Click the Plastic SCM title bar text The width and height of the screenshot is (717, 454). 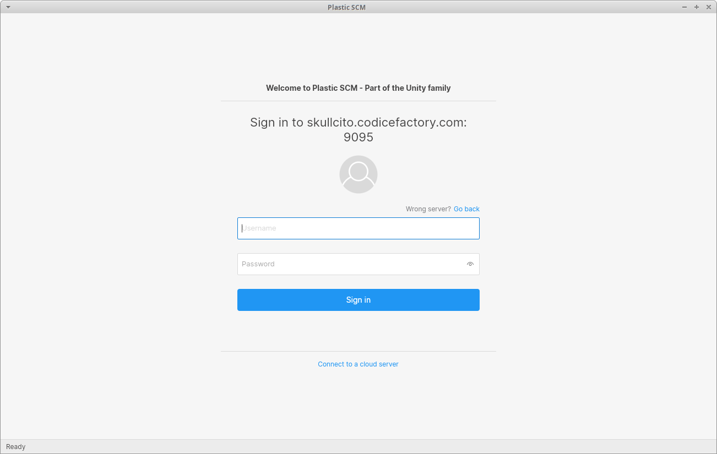point(346,7)
